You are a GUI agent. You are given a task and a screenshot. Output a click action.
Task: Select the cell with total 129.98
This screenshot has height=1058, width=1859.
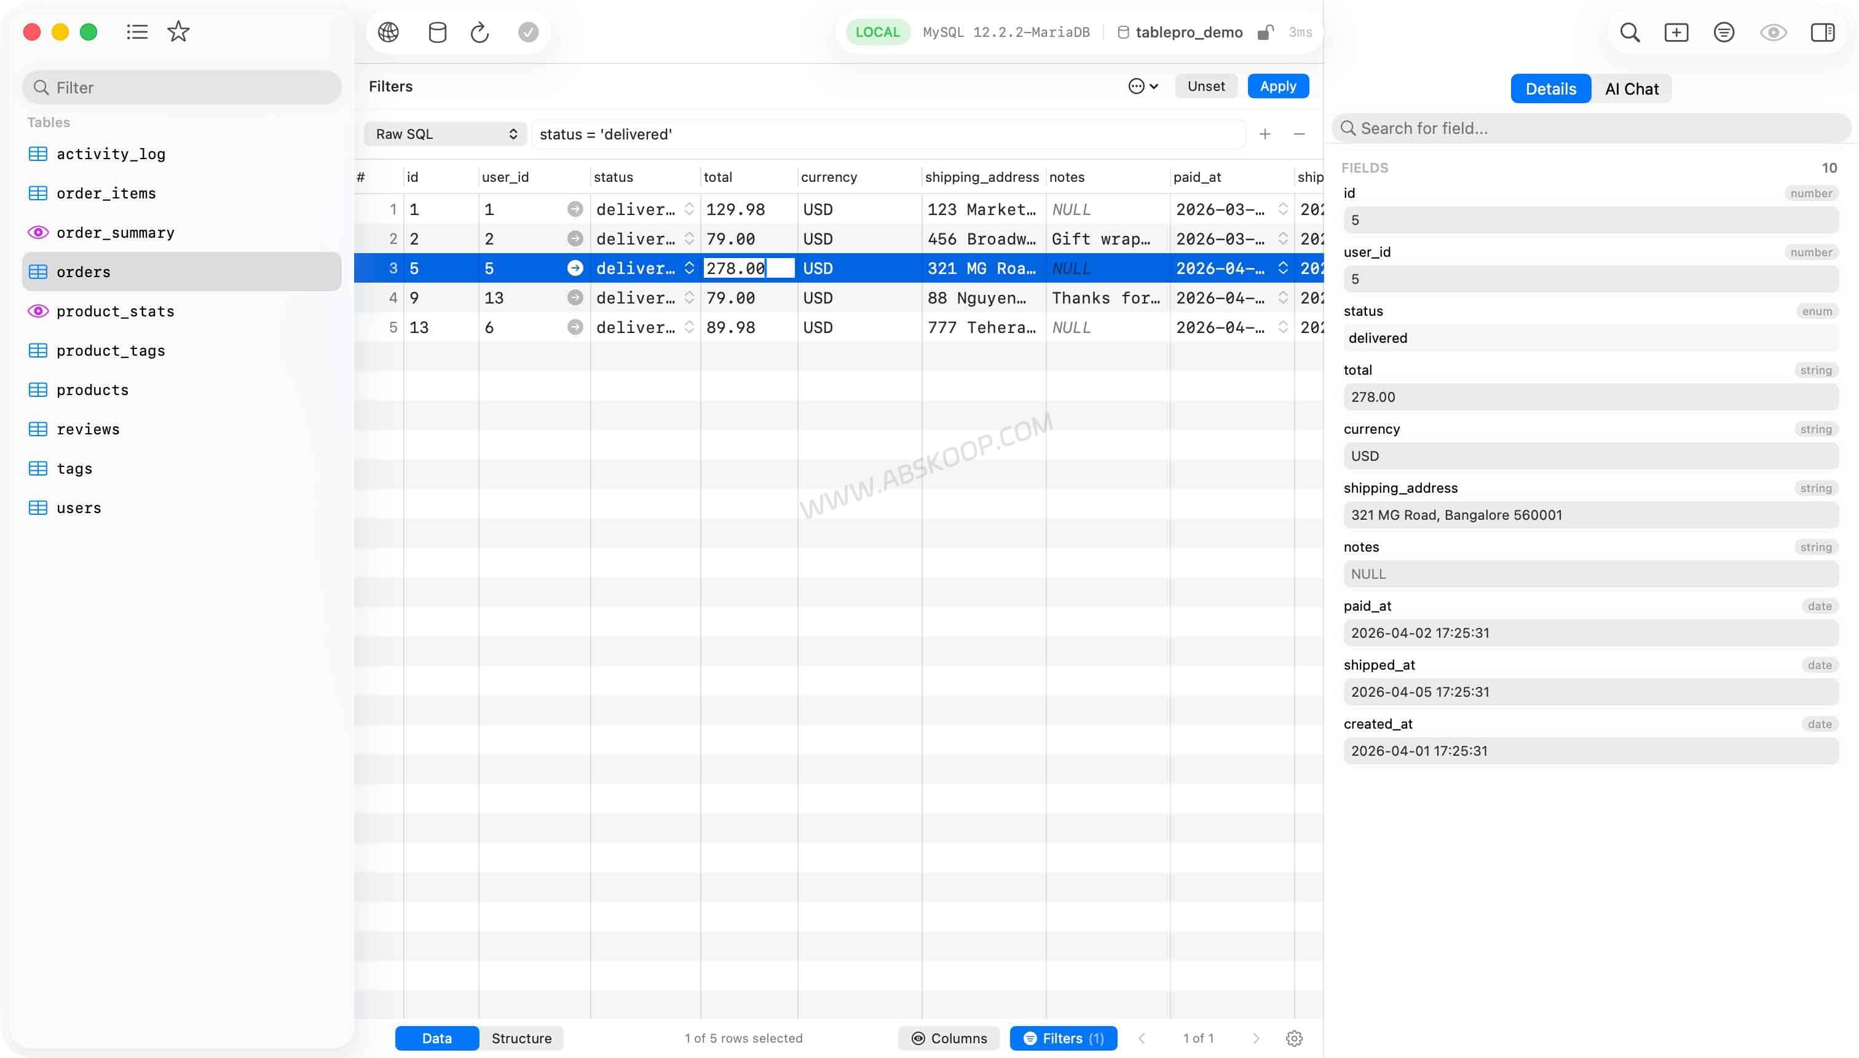(x=748, y=210)
